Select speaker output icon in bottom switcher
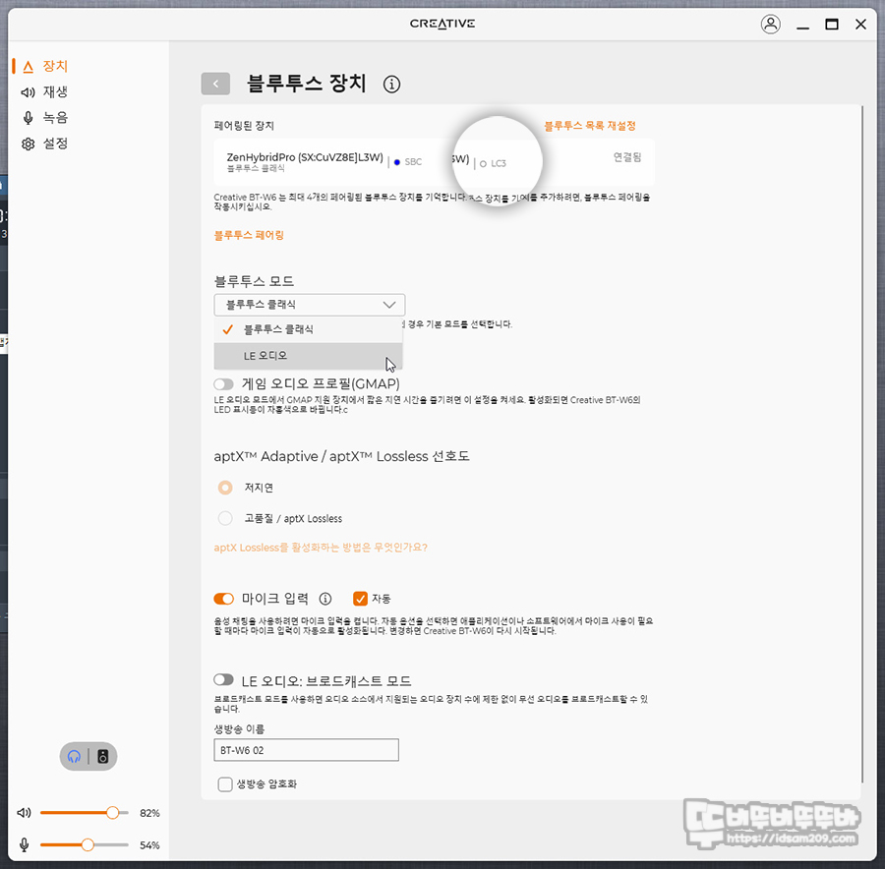This screenshot has height=869, width=885. 102,757
